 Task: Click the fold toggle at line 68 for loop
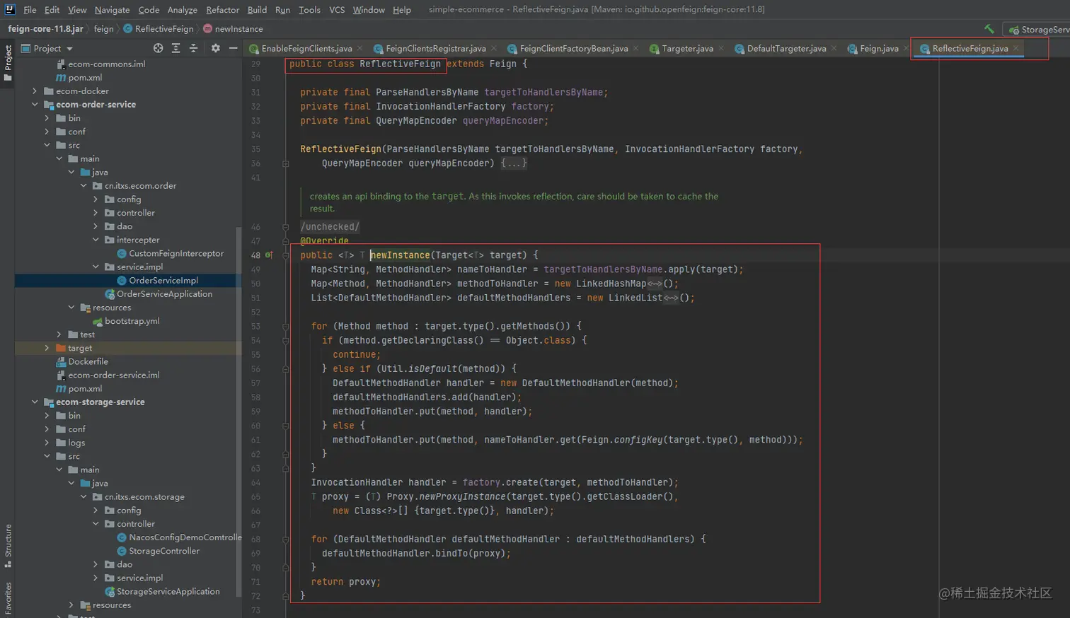tap(286, 540)
